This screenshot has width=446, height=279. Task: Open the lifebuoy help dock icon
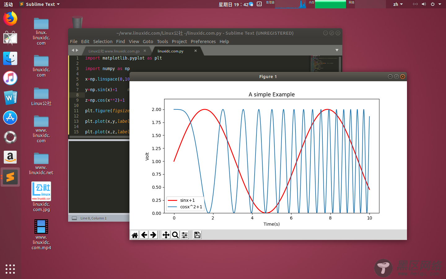[10, 137]
